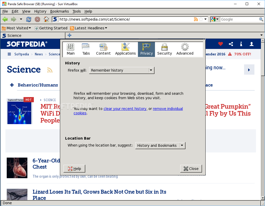This screenshot has height=206, width=265.
Task: Open the Lizard Loses Its Tail article
Action: point(99,195)
